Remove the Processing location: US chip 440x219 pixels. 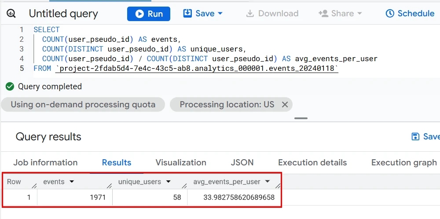285,105
